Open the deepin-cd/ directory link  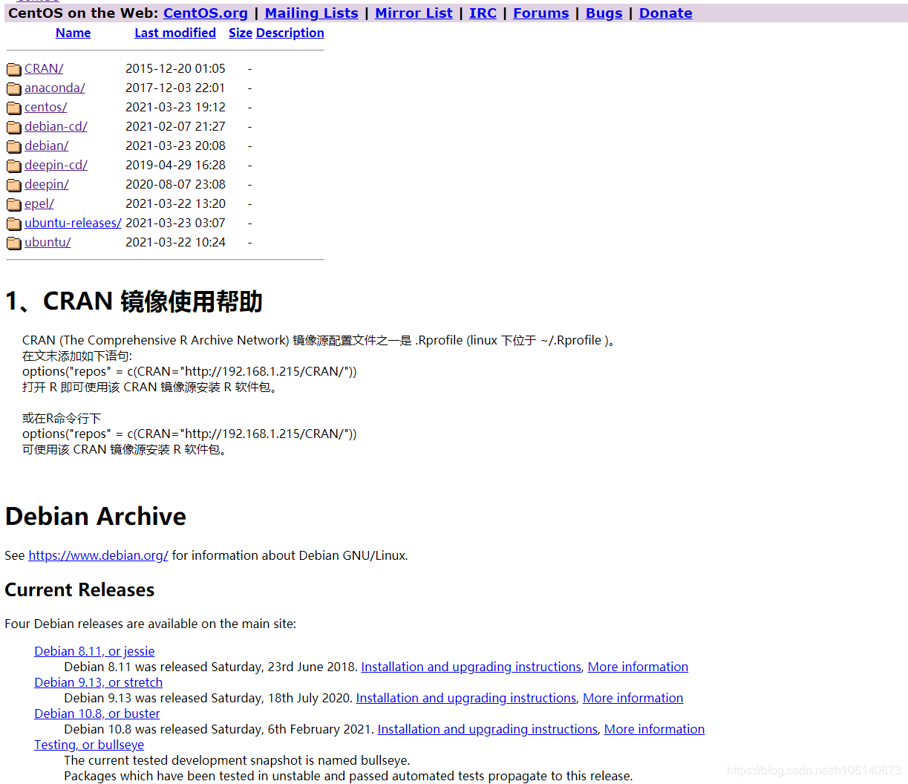click(56, 165)
